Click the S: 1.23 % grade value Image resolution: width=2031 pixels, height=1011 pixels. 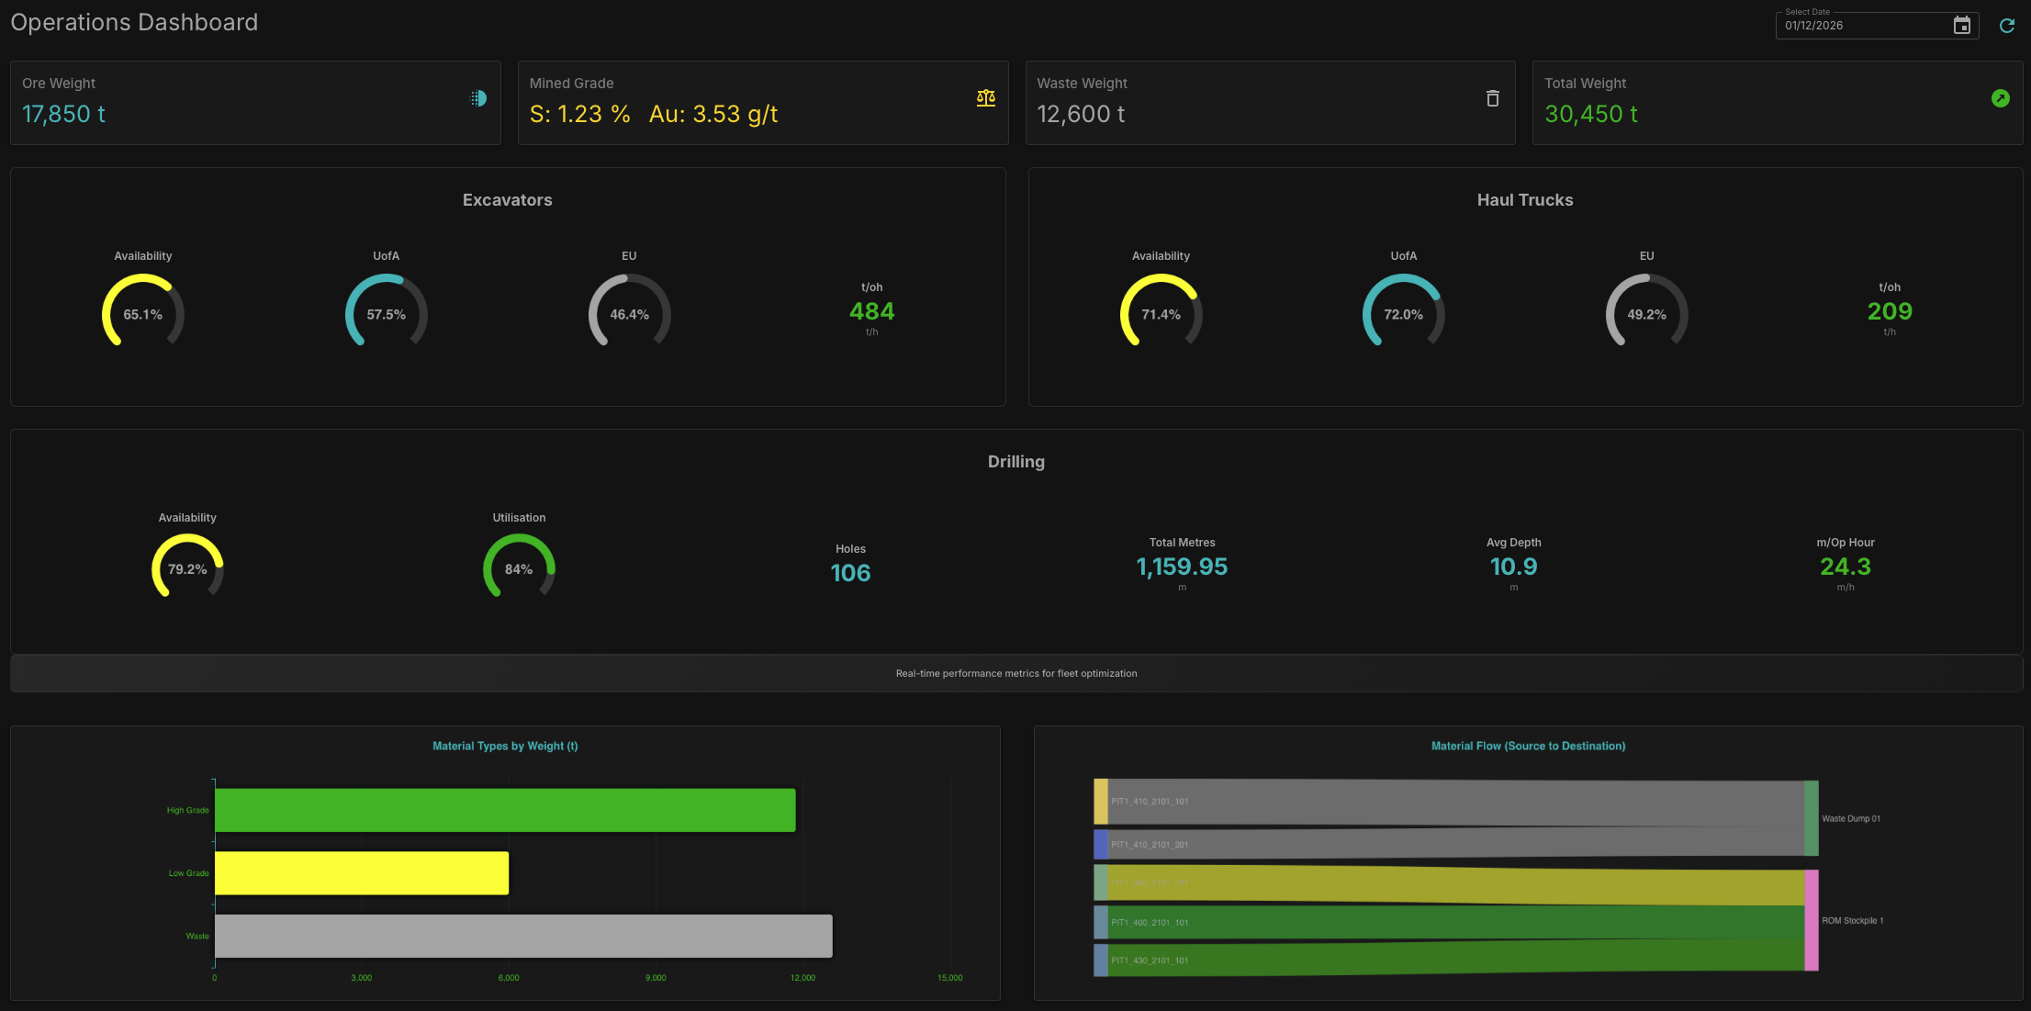coord(580,114)
